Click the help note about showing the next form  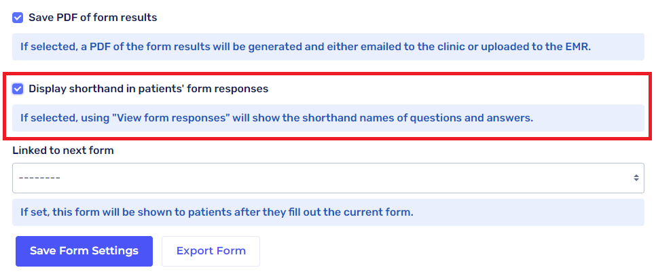216,212
